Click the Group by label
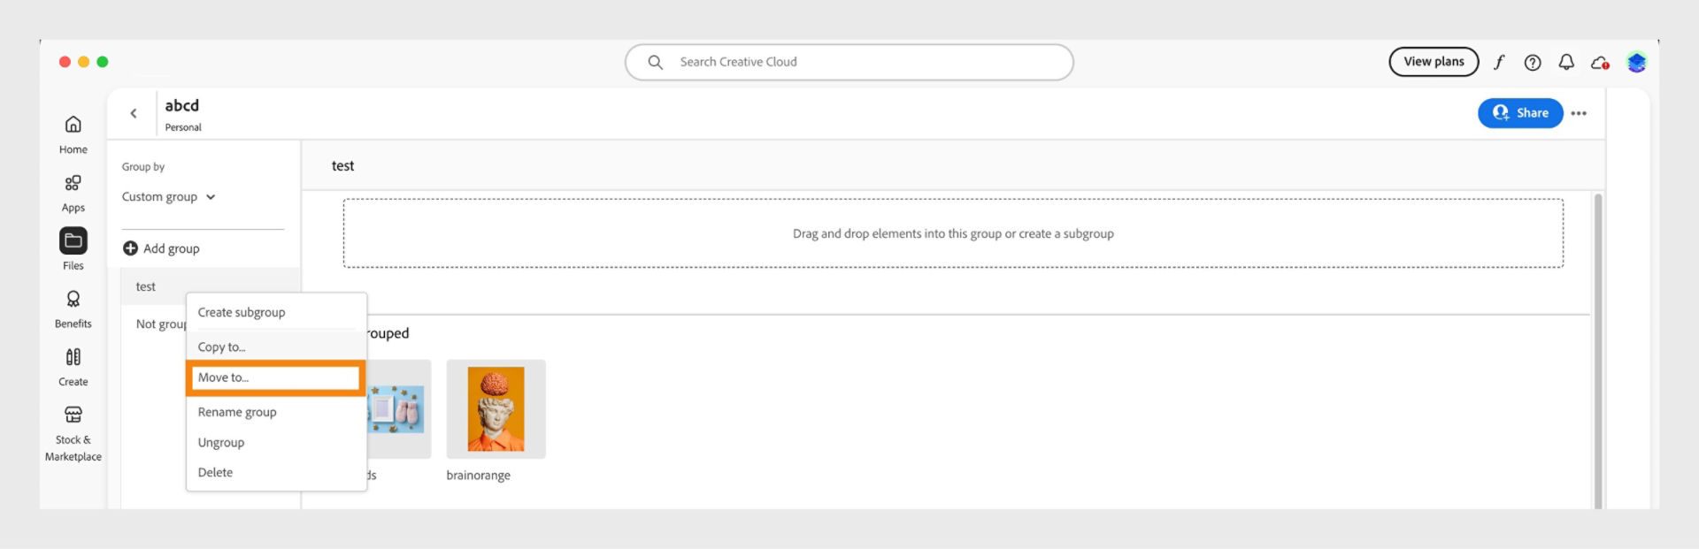This screenshot has width=1699, height=549. coord(143,167)
